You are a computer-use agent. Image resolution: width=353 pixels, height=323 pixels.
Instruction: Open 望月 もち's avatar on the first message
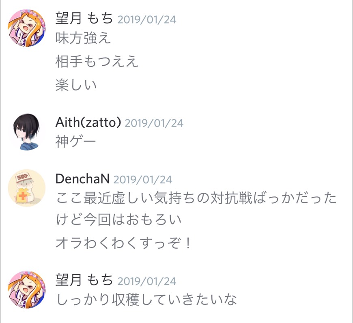click(26, 28)
